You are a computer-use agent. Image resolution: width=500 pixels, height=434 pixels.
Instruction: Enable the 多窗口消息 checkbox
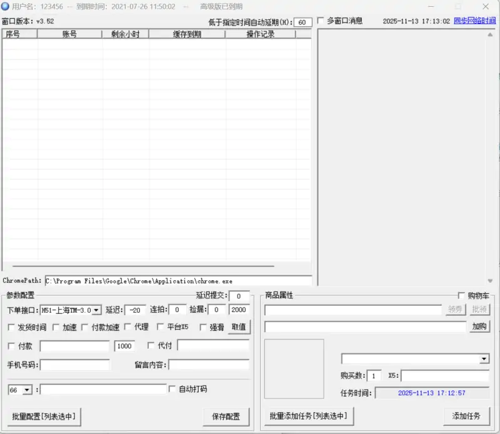(322, 19)
